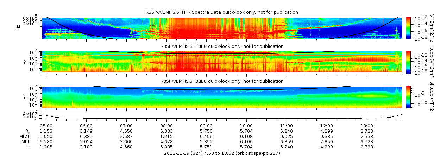The image size is (440, 158).
Task: Select the 13:00 time axis label
Action: [367, 126]
